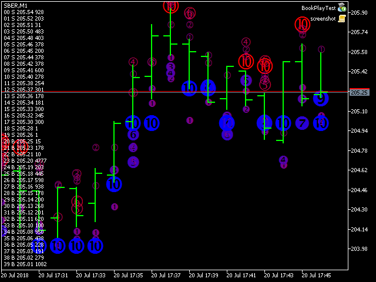Click the 20 Jul 17:33 time label
The width and height of the screenshot is (376, 282).
[x=91, y=276]
